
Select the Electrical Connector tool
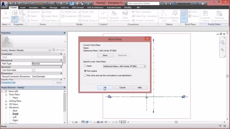pyautogui.click(x=114, y=16)
